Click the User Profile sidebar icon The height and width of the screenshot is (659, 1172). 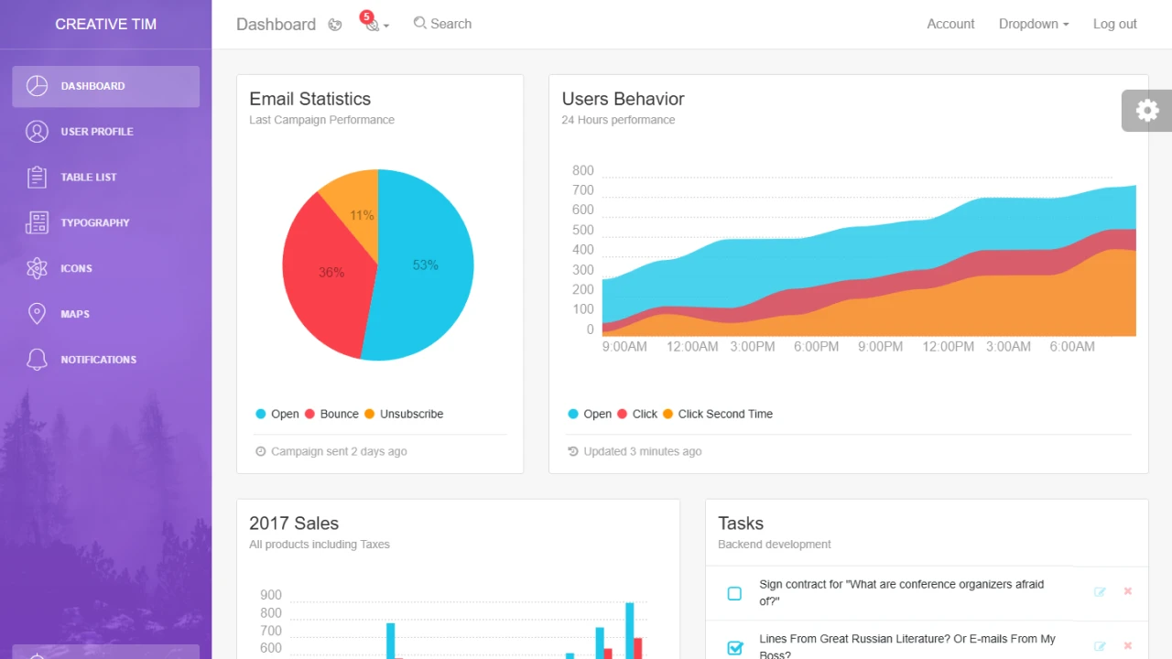coord(37,132)
